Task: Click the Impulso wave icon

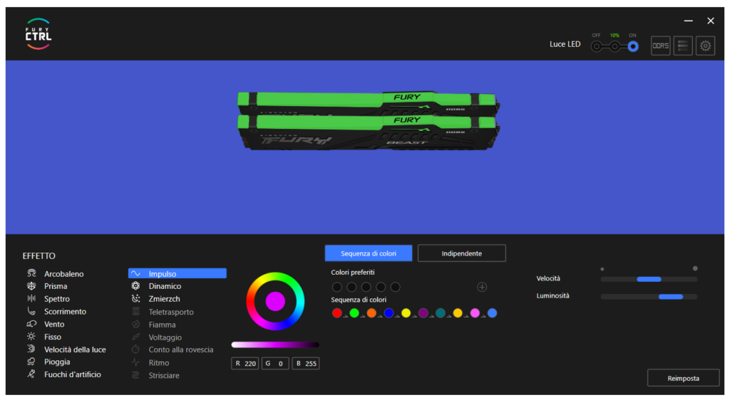Action: [135, 273]
